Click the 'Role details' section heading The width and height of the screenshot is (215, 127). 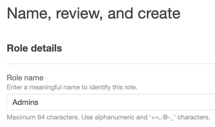click(x=34, y=48)
